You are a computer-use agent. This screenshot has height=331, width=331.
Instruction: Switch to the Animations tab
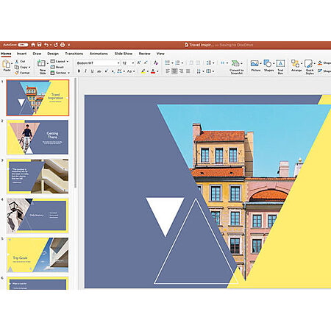(99, 54)
